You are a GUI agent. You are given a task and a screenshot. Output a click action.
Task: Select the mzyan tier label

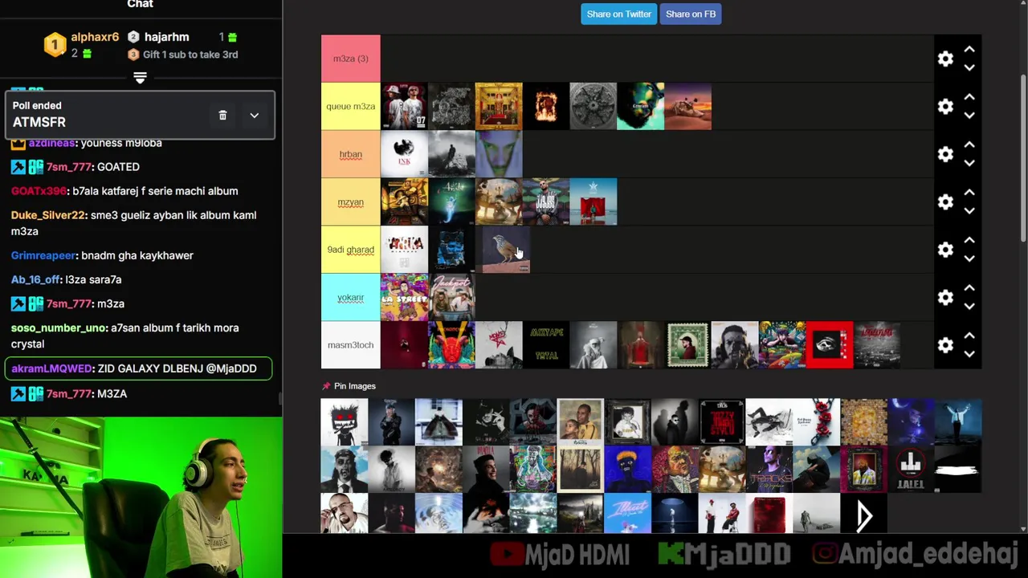tap(351, 201)
